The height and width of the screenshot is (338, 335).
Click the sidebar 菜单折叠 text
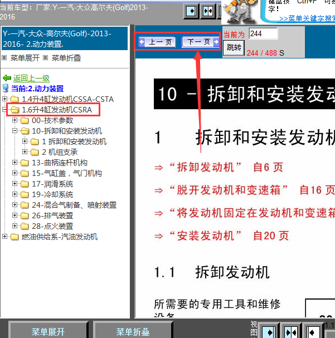pos(66,58)
